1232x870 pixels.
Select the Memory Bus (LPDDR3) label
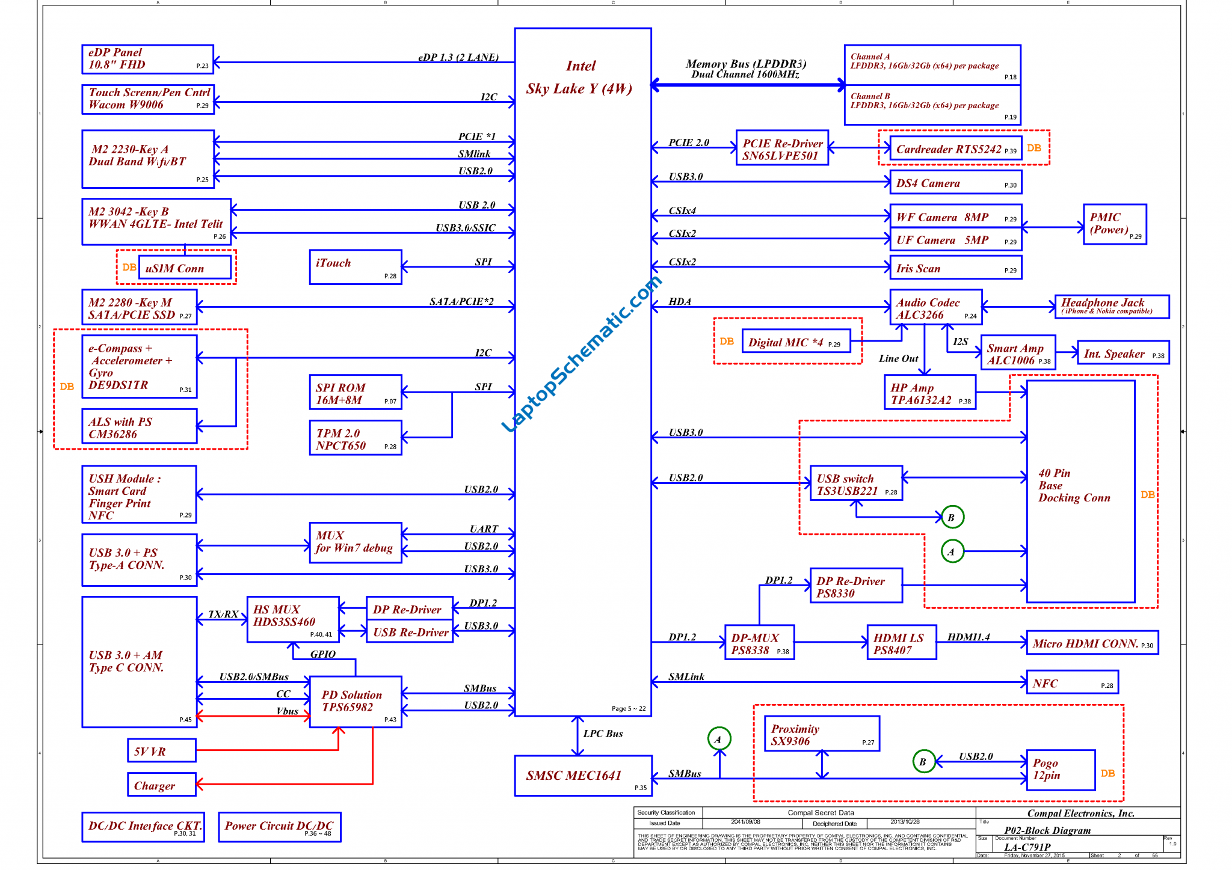click(746, 63)
